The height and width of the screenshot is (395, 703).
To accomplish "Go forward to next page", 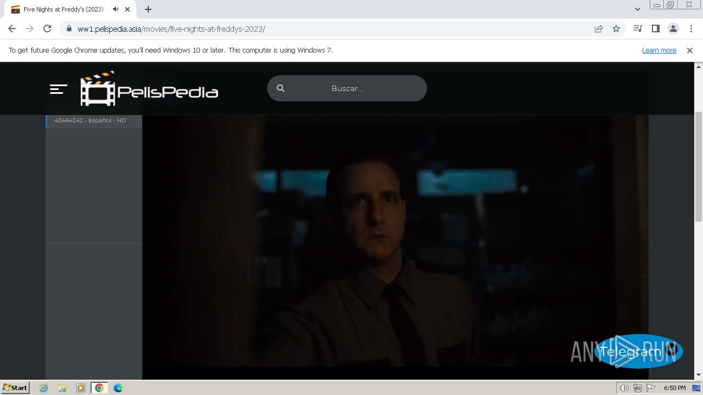I will point(30,29).
